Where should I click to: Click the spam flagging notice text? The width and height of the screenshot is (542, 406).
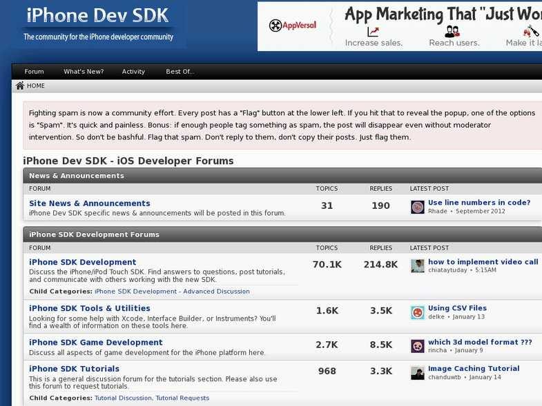(x=282, y=125)
